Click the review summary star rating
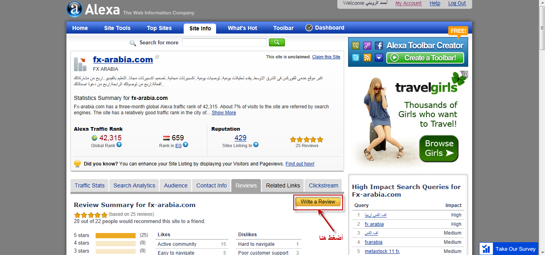This screenshot has height=255, width=545. (x=91, y=215)
